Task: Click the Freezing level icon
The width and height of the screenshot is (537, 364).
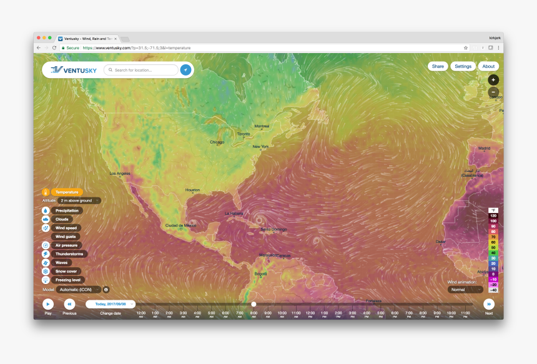Action: pos(46,280)
